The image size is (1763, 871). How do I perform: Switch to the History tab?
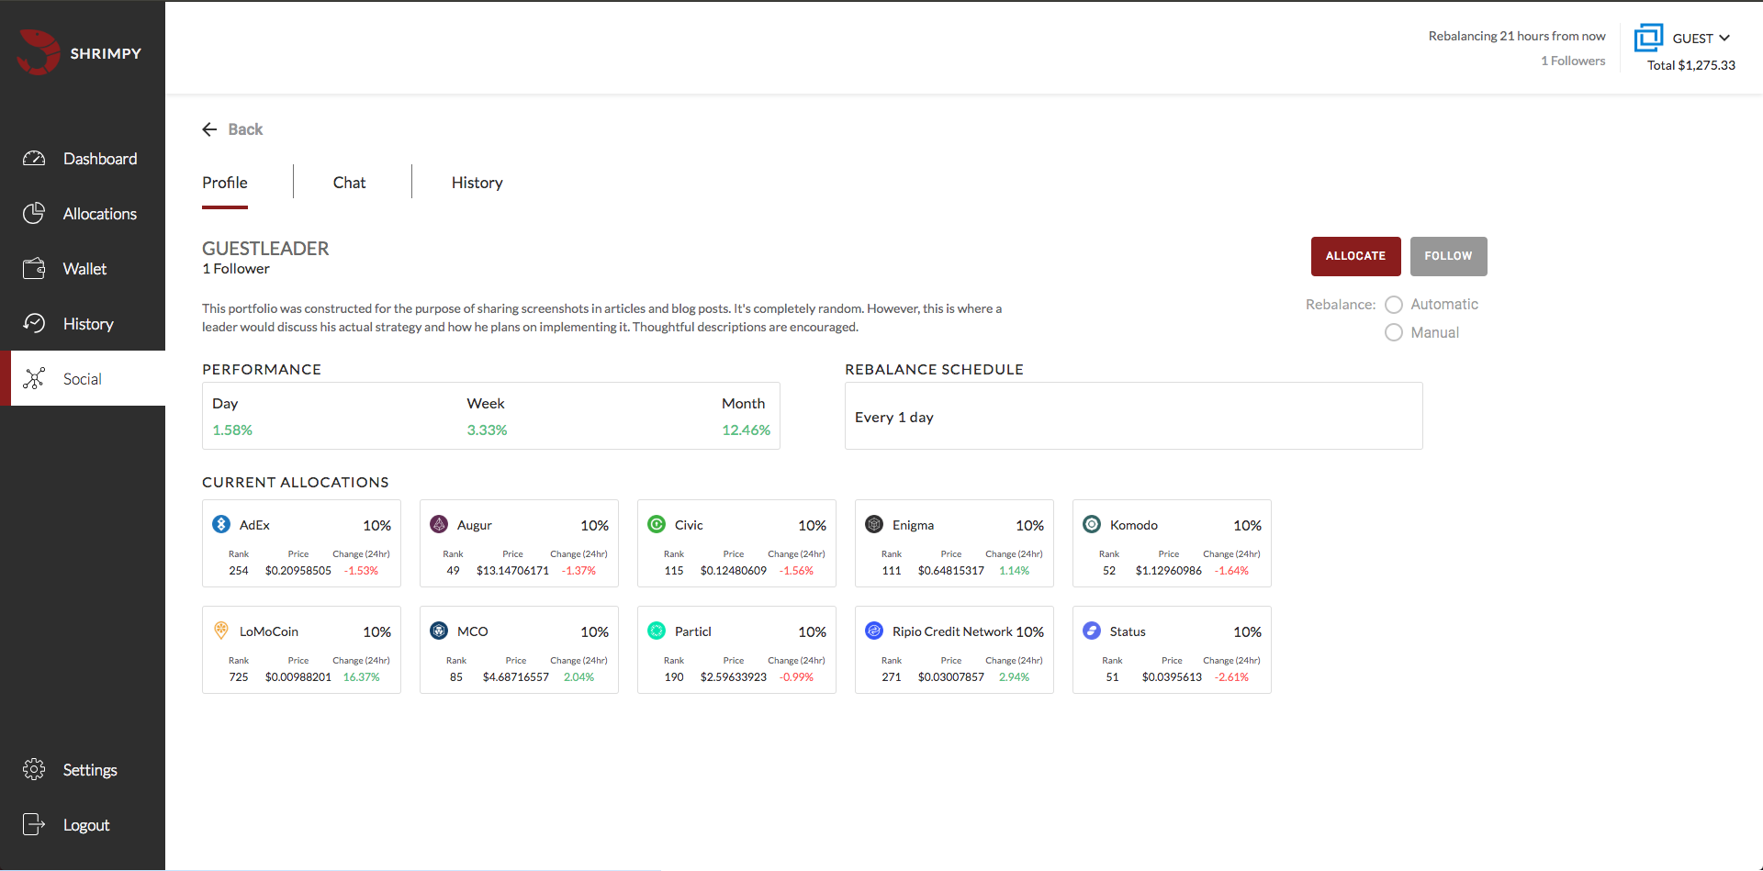pyautogui.click(x=477, y=182)
